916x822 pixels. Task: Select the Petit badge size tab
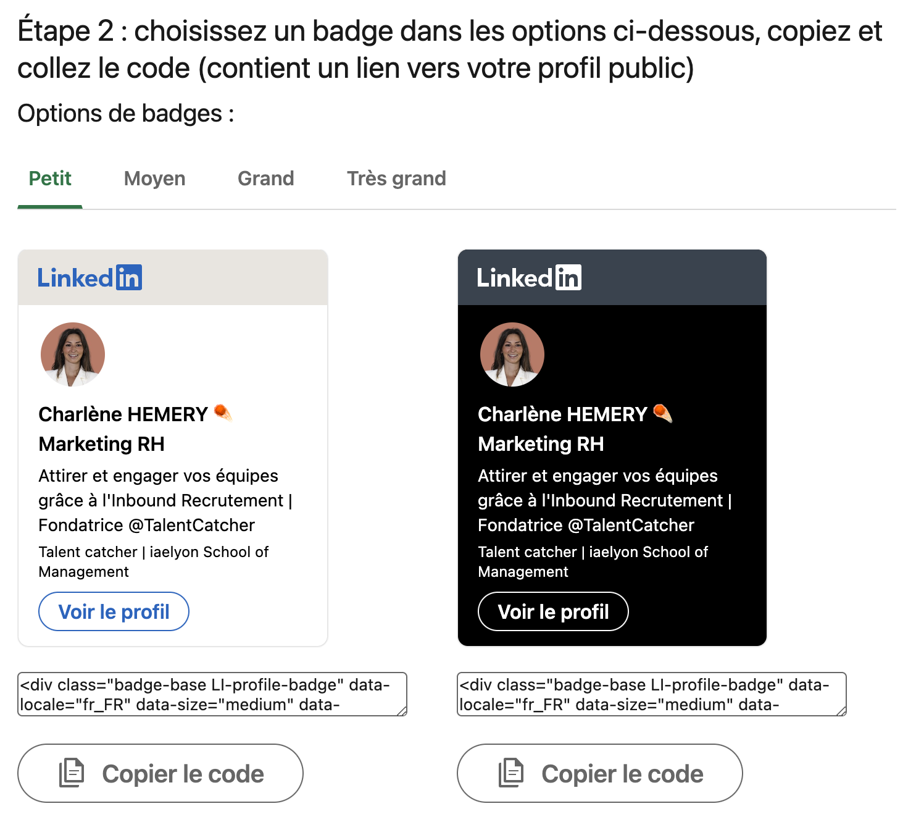pyautogui.click(x=50, y=178)
